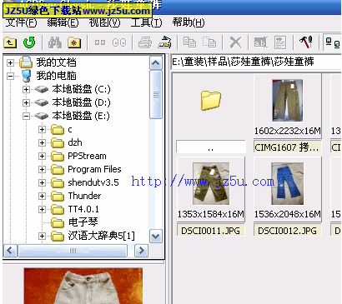This screenshot has width=342, height=304.
Task: Click the path field E:\童装\样品
Action: coord(256,62)
